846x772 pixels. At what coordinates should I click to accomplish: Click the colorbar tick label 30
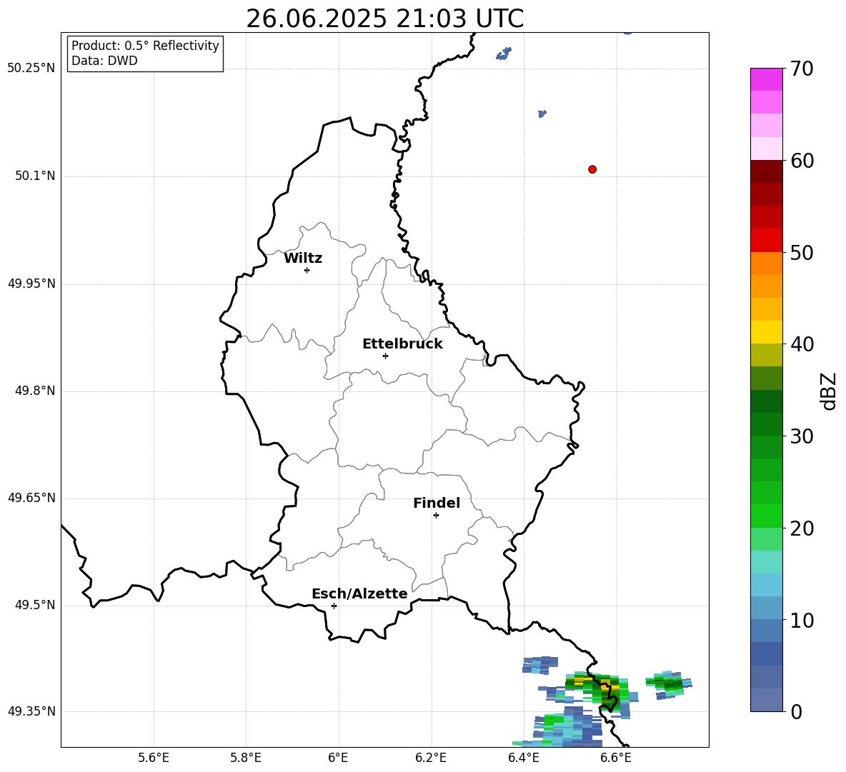pos(802,436)
